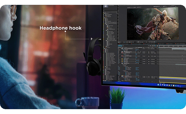Launch Microsoft Edge from the taskbar
The width and height of the screenshot is (186, 114).
(x=171, y=85)
